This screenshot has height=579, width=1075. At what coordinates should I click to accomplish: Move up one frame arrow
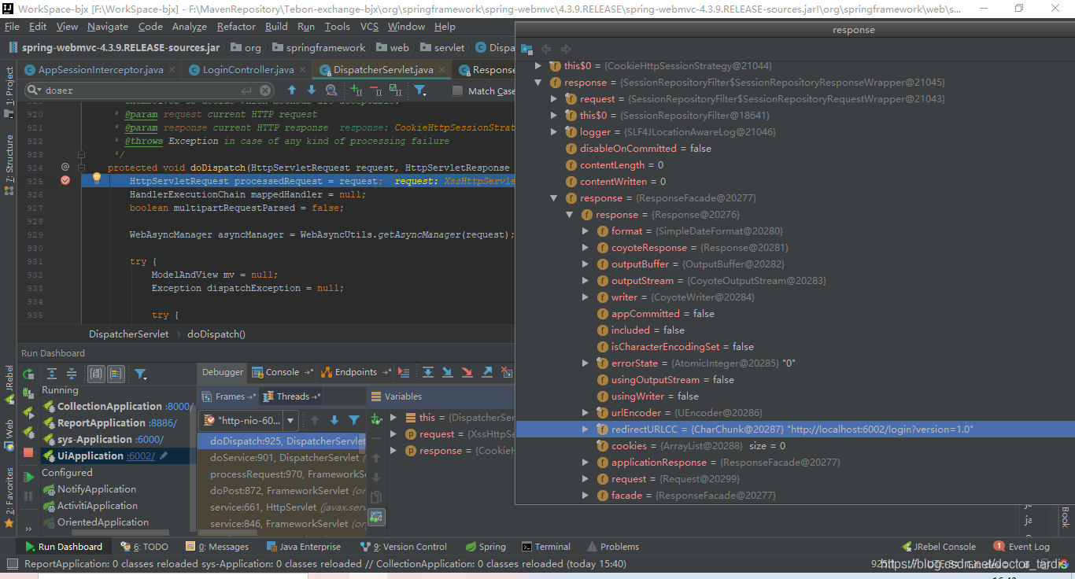[x=315, y=421]
